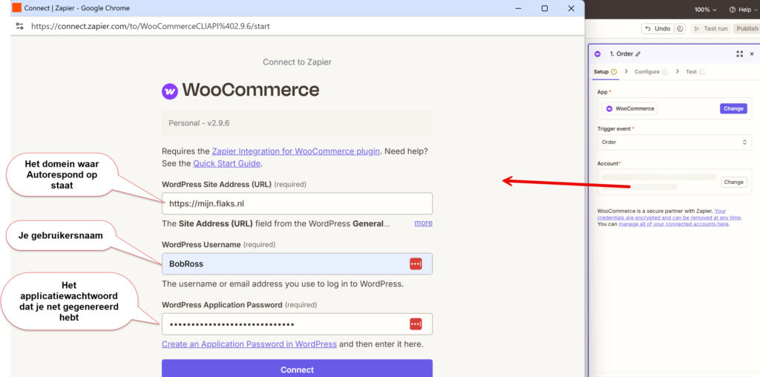Switch to the Test tab
The height and width of the screenshot is (377, 760).
[695, 72]
